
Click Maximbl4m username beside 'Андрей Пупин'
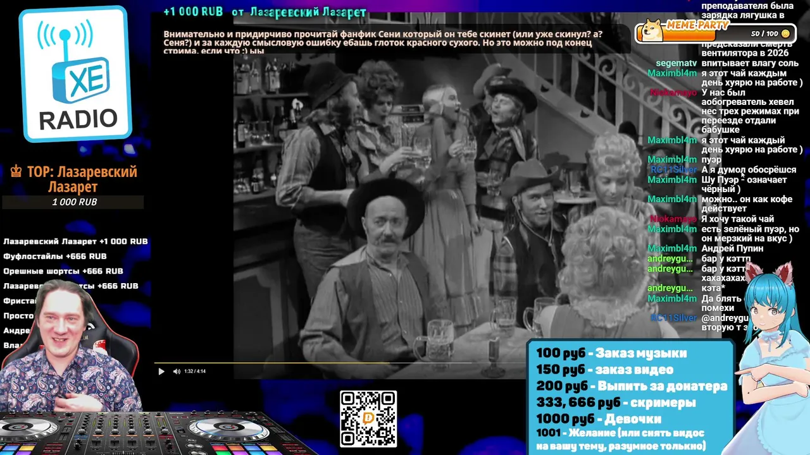pos(671,248)
